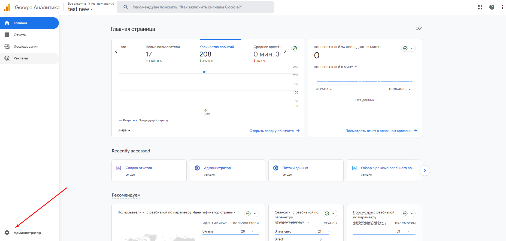Open the three-dot more options menu
The image size is (506, 241).
[x=502, y=7]
